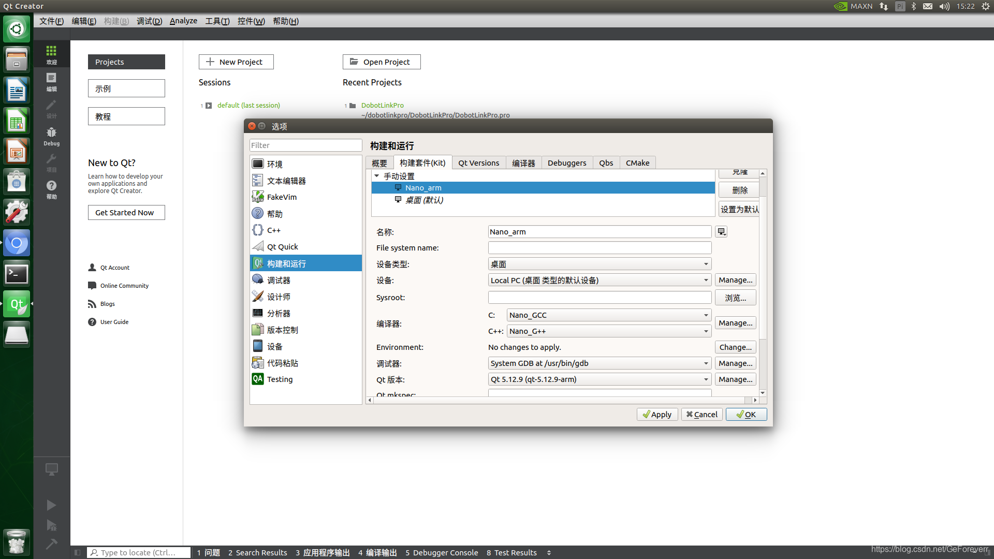Click the Environment Change button

(x=736, y=347)
